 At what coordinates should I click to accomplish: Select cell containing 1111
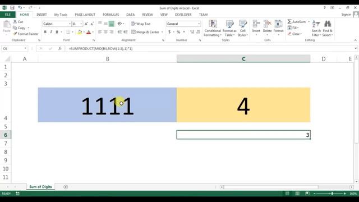107,105
